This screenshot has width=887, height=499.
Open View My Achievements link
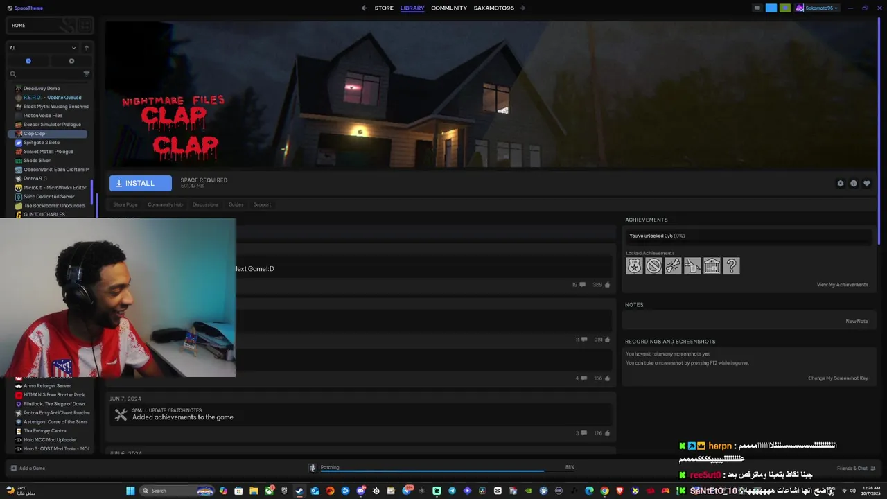842,285
